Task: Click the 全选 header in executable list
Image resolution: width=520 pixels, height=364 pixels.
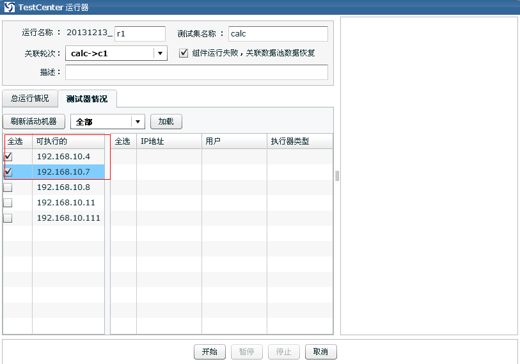Action: [x=15, y=141]
